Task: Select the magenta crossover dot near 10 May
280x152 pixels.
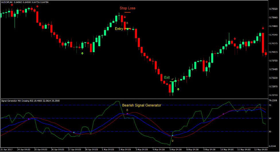Action: [223, 114]
